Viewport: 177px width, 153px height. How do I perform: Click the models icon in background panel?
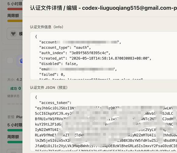pyautogui.click(x=13, y=34)
